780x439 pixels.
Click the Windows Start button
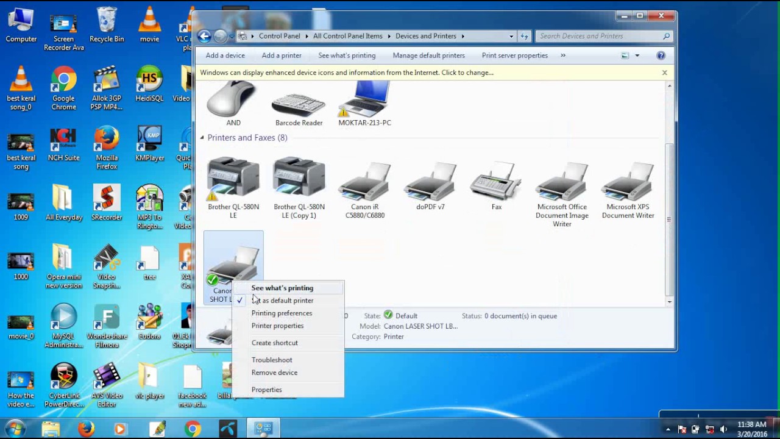(x=16, y=429)
